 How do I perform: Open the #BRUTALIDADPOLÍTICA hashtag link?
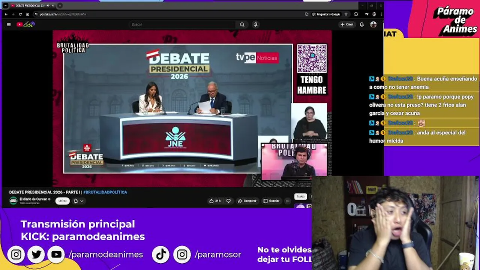[x=105, y=192]
